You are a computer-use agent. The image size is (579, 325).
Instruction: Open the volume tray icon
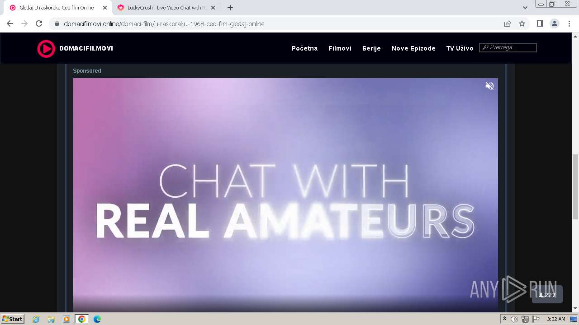point(514,319)
